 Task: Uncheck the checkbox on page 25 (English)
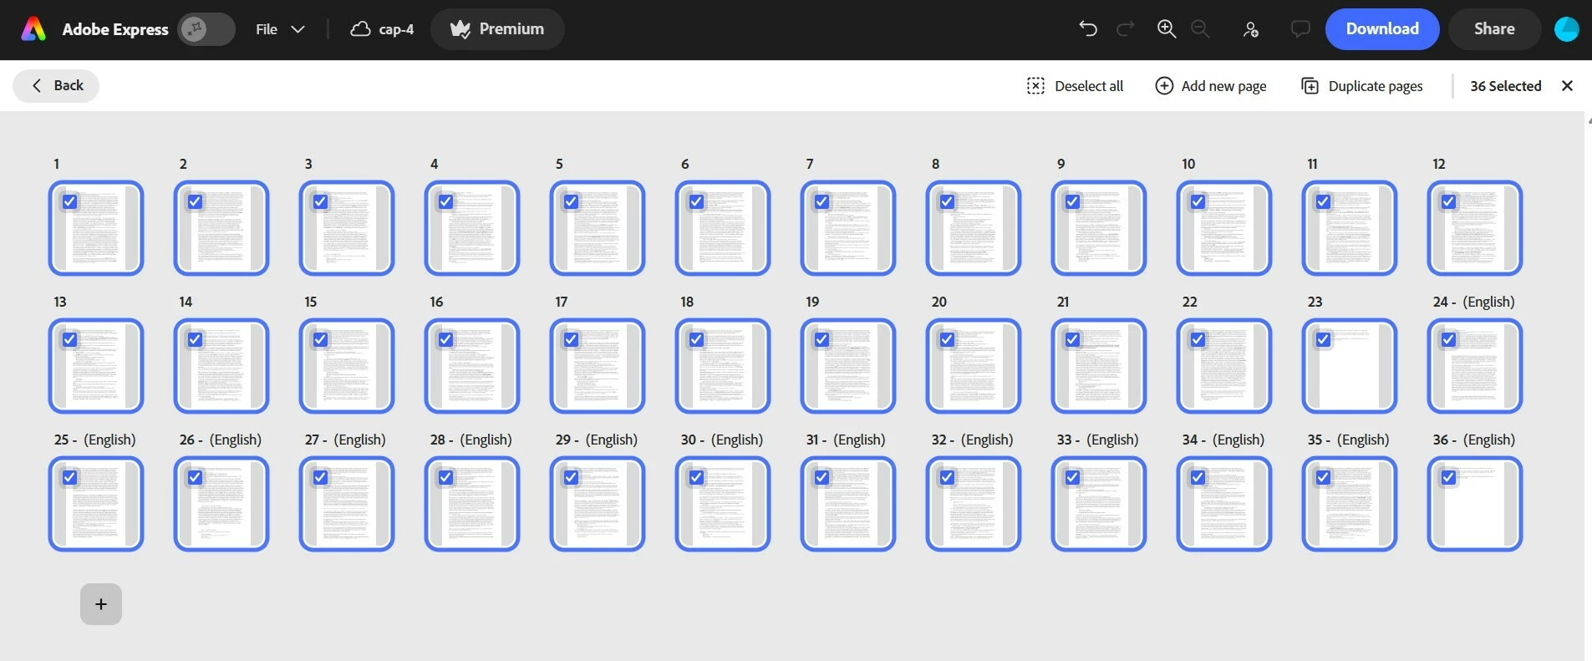pos(69,477)
